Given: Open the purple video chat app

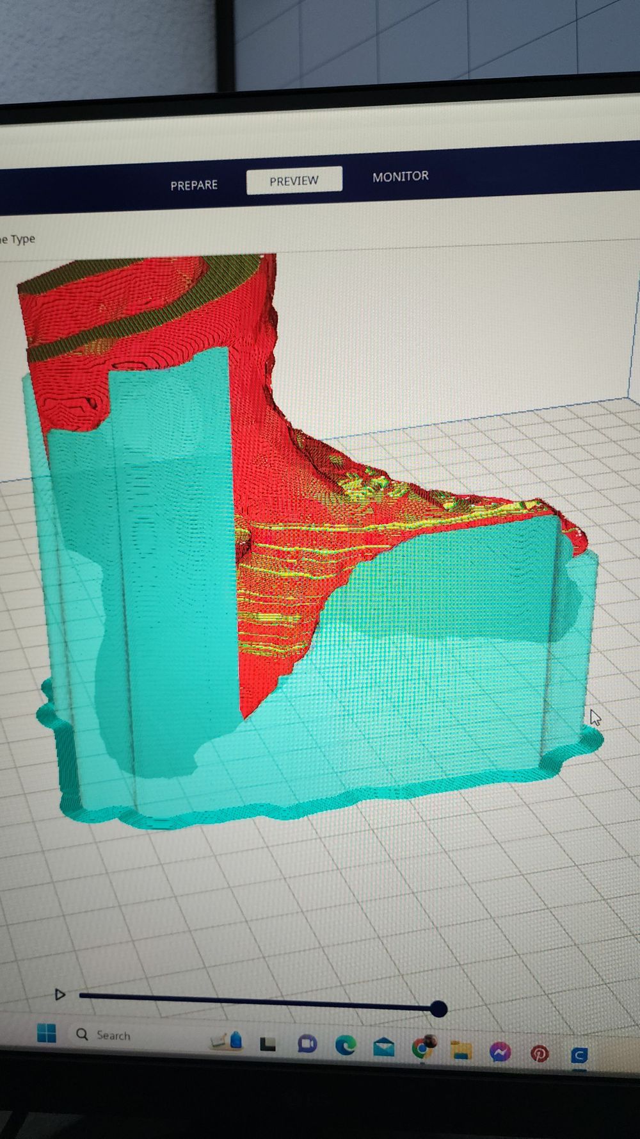Looking at the screenshot, I should click(307, 1044).
